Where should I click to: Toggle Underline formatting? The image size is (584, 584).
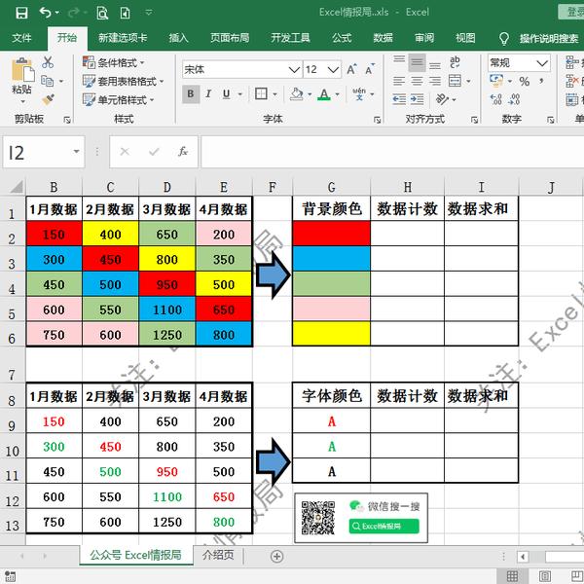(227, 93)
